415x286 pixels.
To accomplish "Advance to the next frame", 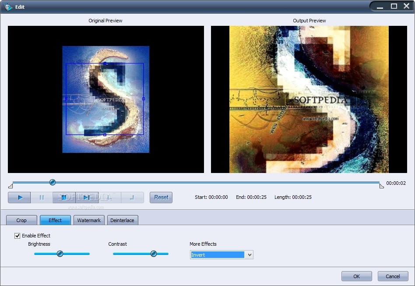I will coord(87,198).
